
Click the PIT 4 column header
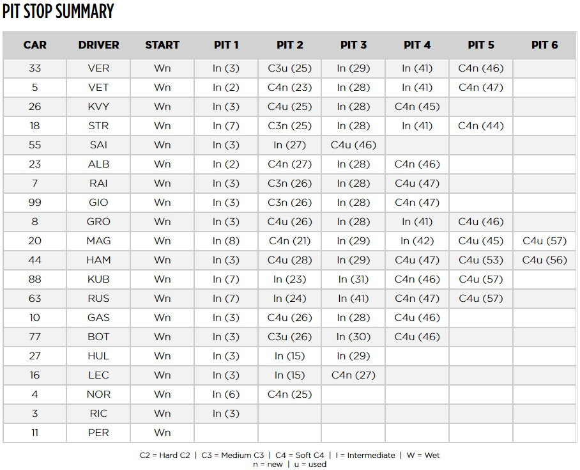417,45
